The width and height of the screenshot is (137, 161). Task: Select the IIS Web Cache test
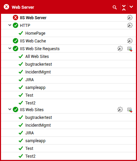33,41
